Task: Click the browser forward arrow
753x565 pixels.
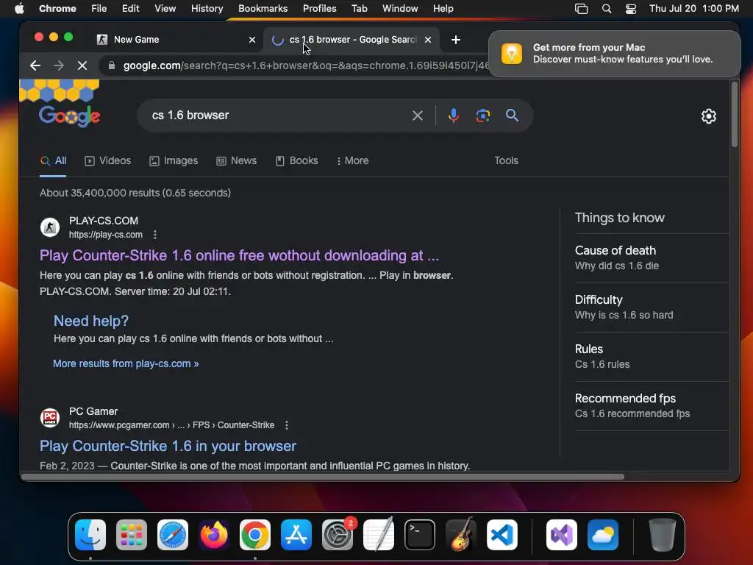Action: click(x=59, y=65)
